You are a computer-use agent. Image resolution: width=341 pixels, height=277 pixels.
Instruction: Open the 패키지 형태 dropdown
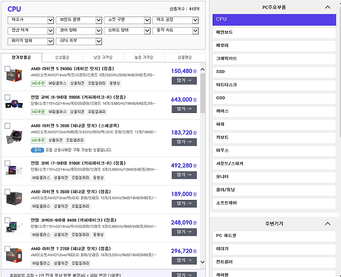(31, 41)
